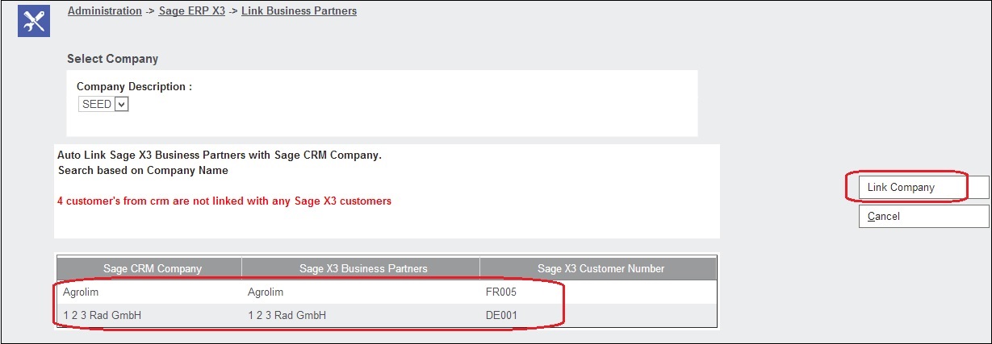Open the Administration breadcrumb link

click(104, 11)
